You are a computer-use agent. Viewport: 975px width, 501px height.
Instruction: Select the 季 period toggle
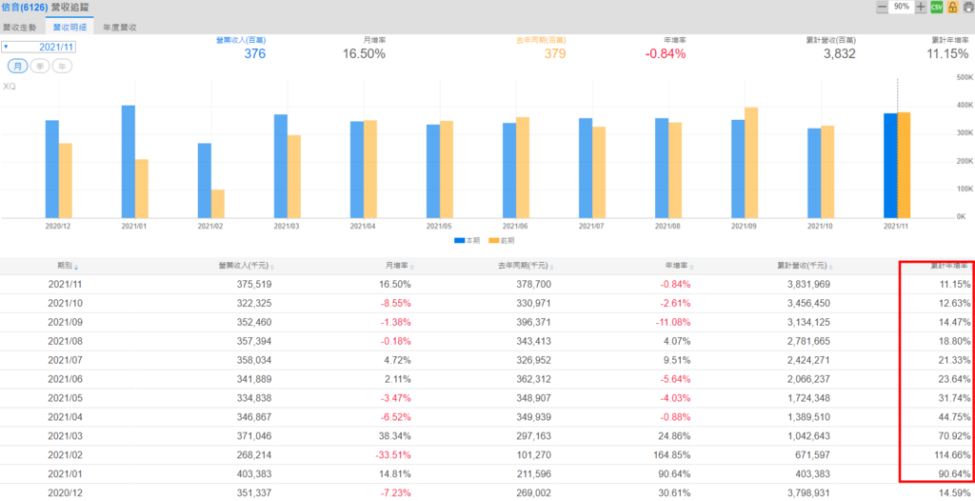point(40,67)
